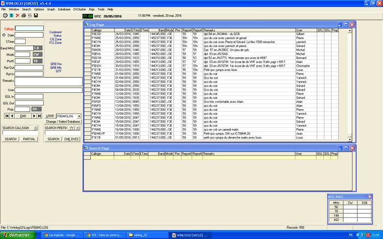Open the Window menu
This screenshot has width=383, height=239.
click(x=14, y=9)
